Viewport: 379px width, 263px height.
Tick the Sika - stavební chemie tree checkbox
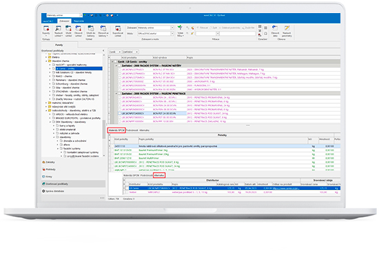(54, 87)
